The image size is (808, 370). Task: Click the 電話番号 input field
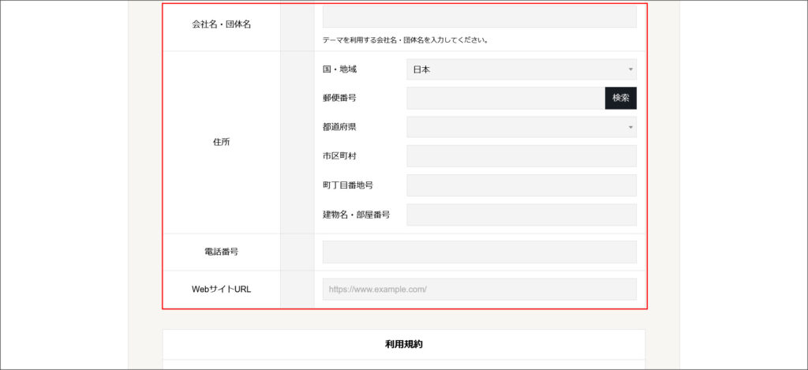(479, 252)
